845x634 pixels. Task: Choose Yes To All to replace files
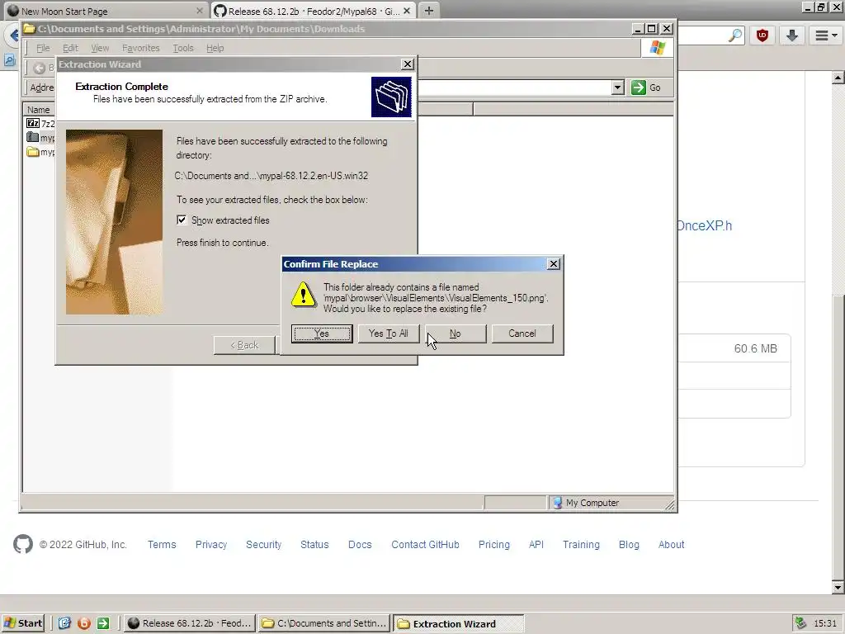click(x=388, y=334)
